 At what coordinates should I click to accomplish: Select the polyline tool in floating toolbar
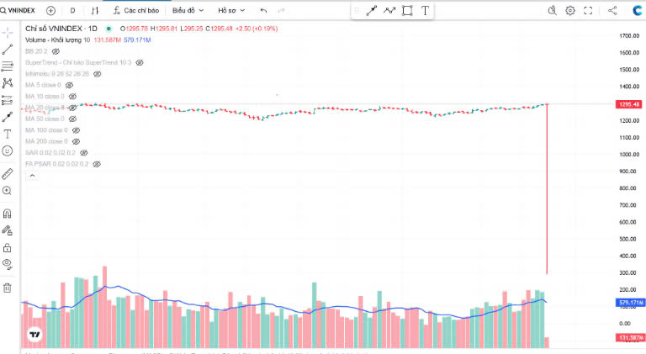click(389, 11)
